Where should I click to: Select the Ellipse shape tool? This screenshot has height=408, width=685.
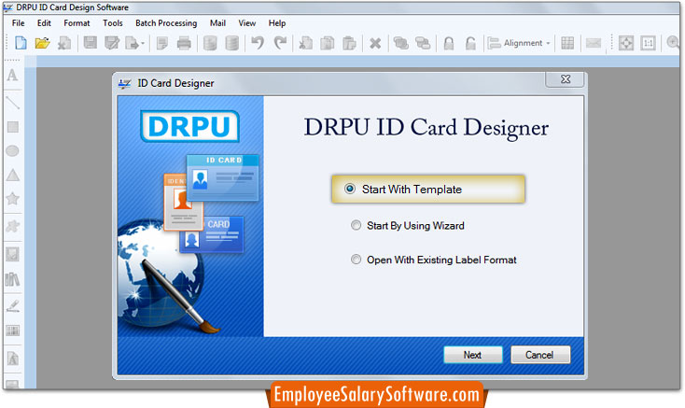coord(13,151)
